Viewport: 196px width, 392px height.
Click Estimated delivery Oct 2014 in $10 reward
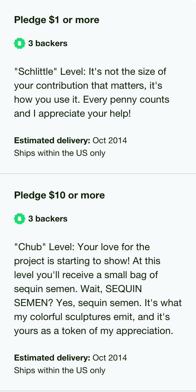coord(70,358)
